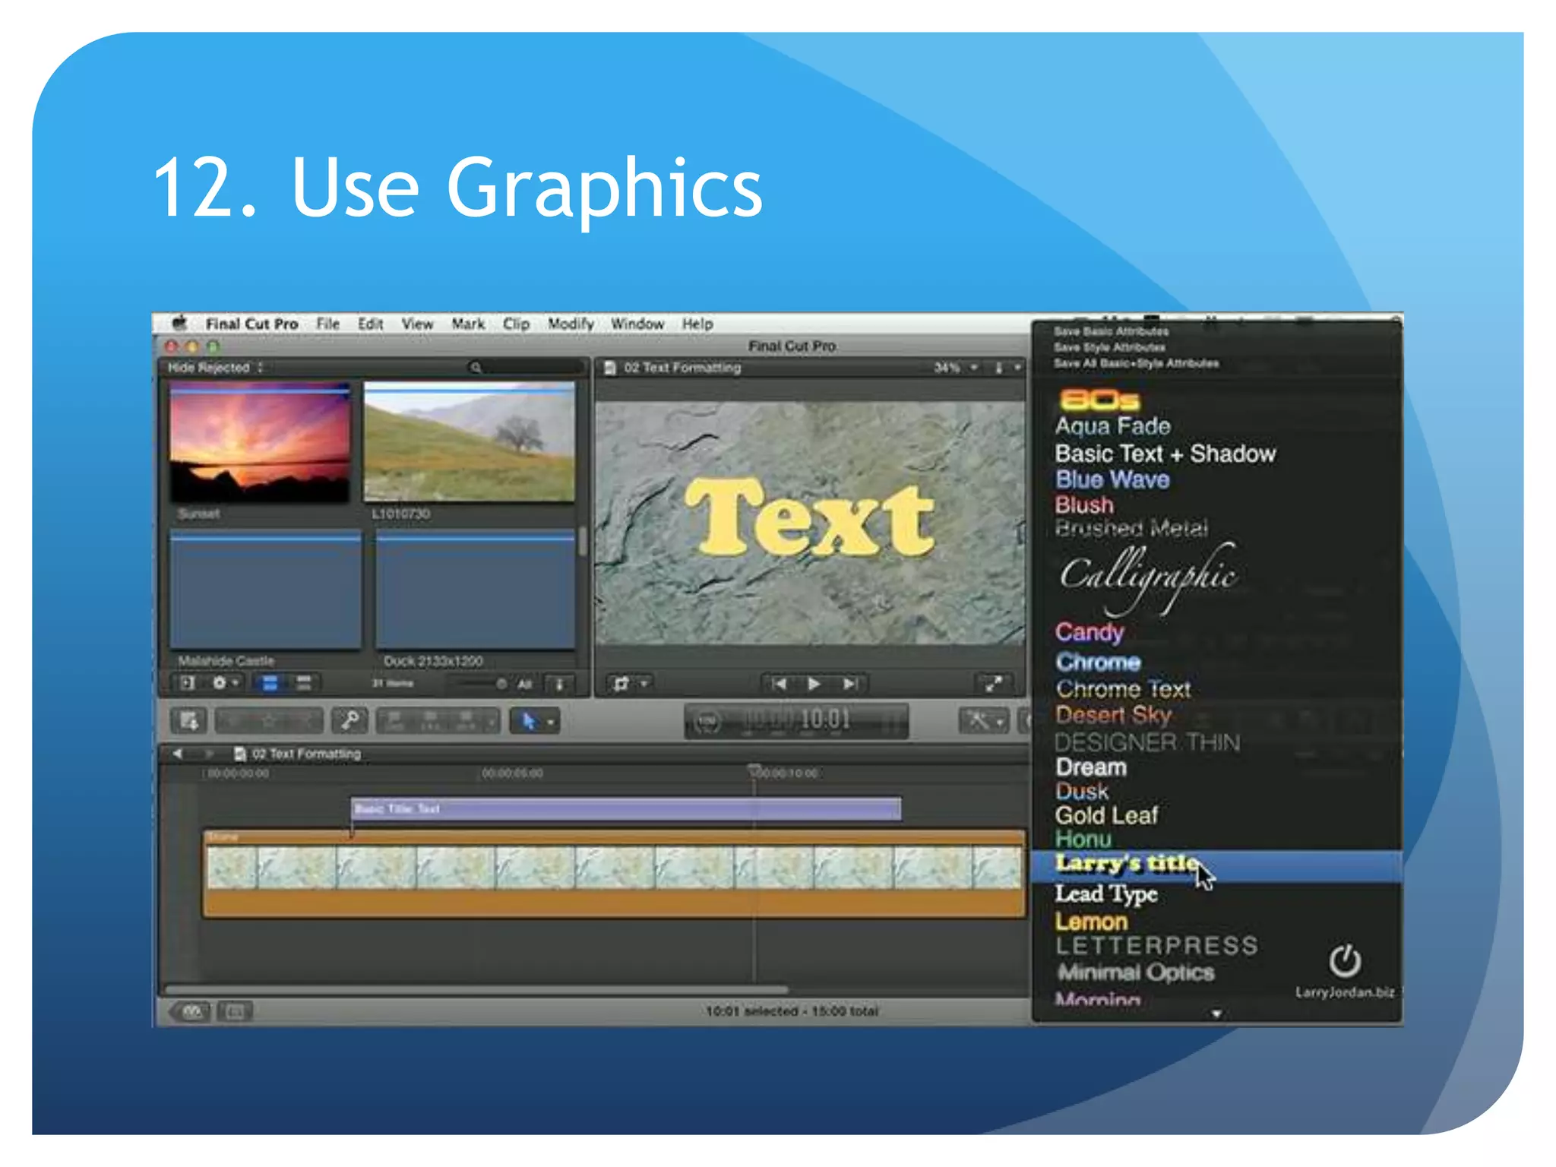Apply the Desert Sky text style
Image resolution: width=1556 pixels, height=1167 pixels.
click(x=1114, y=715)
